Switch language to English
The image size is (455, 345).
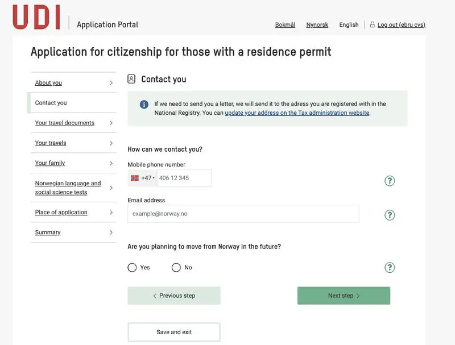349,24
